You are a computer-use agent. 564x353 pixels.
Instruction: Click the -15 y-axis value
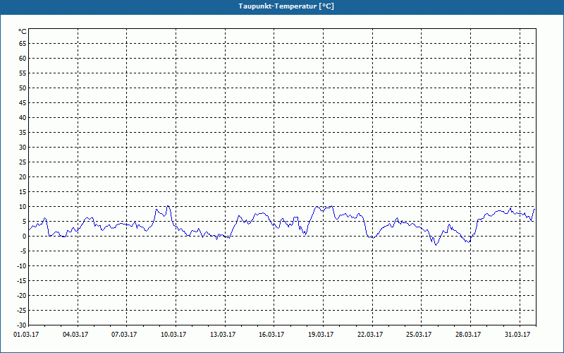click(x=22, y=280)
